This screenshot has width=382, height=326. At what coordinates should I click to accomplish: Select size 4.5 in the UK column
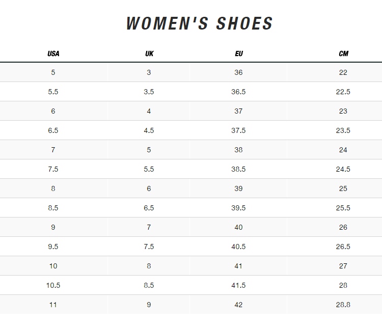tap(149, 130)
